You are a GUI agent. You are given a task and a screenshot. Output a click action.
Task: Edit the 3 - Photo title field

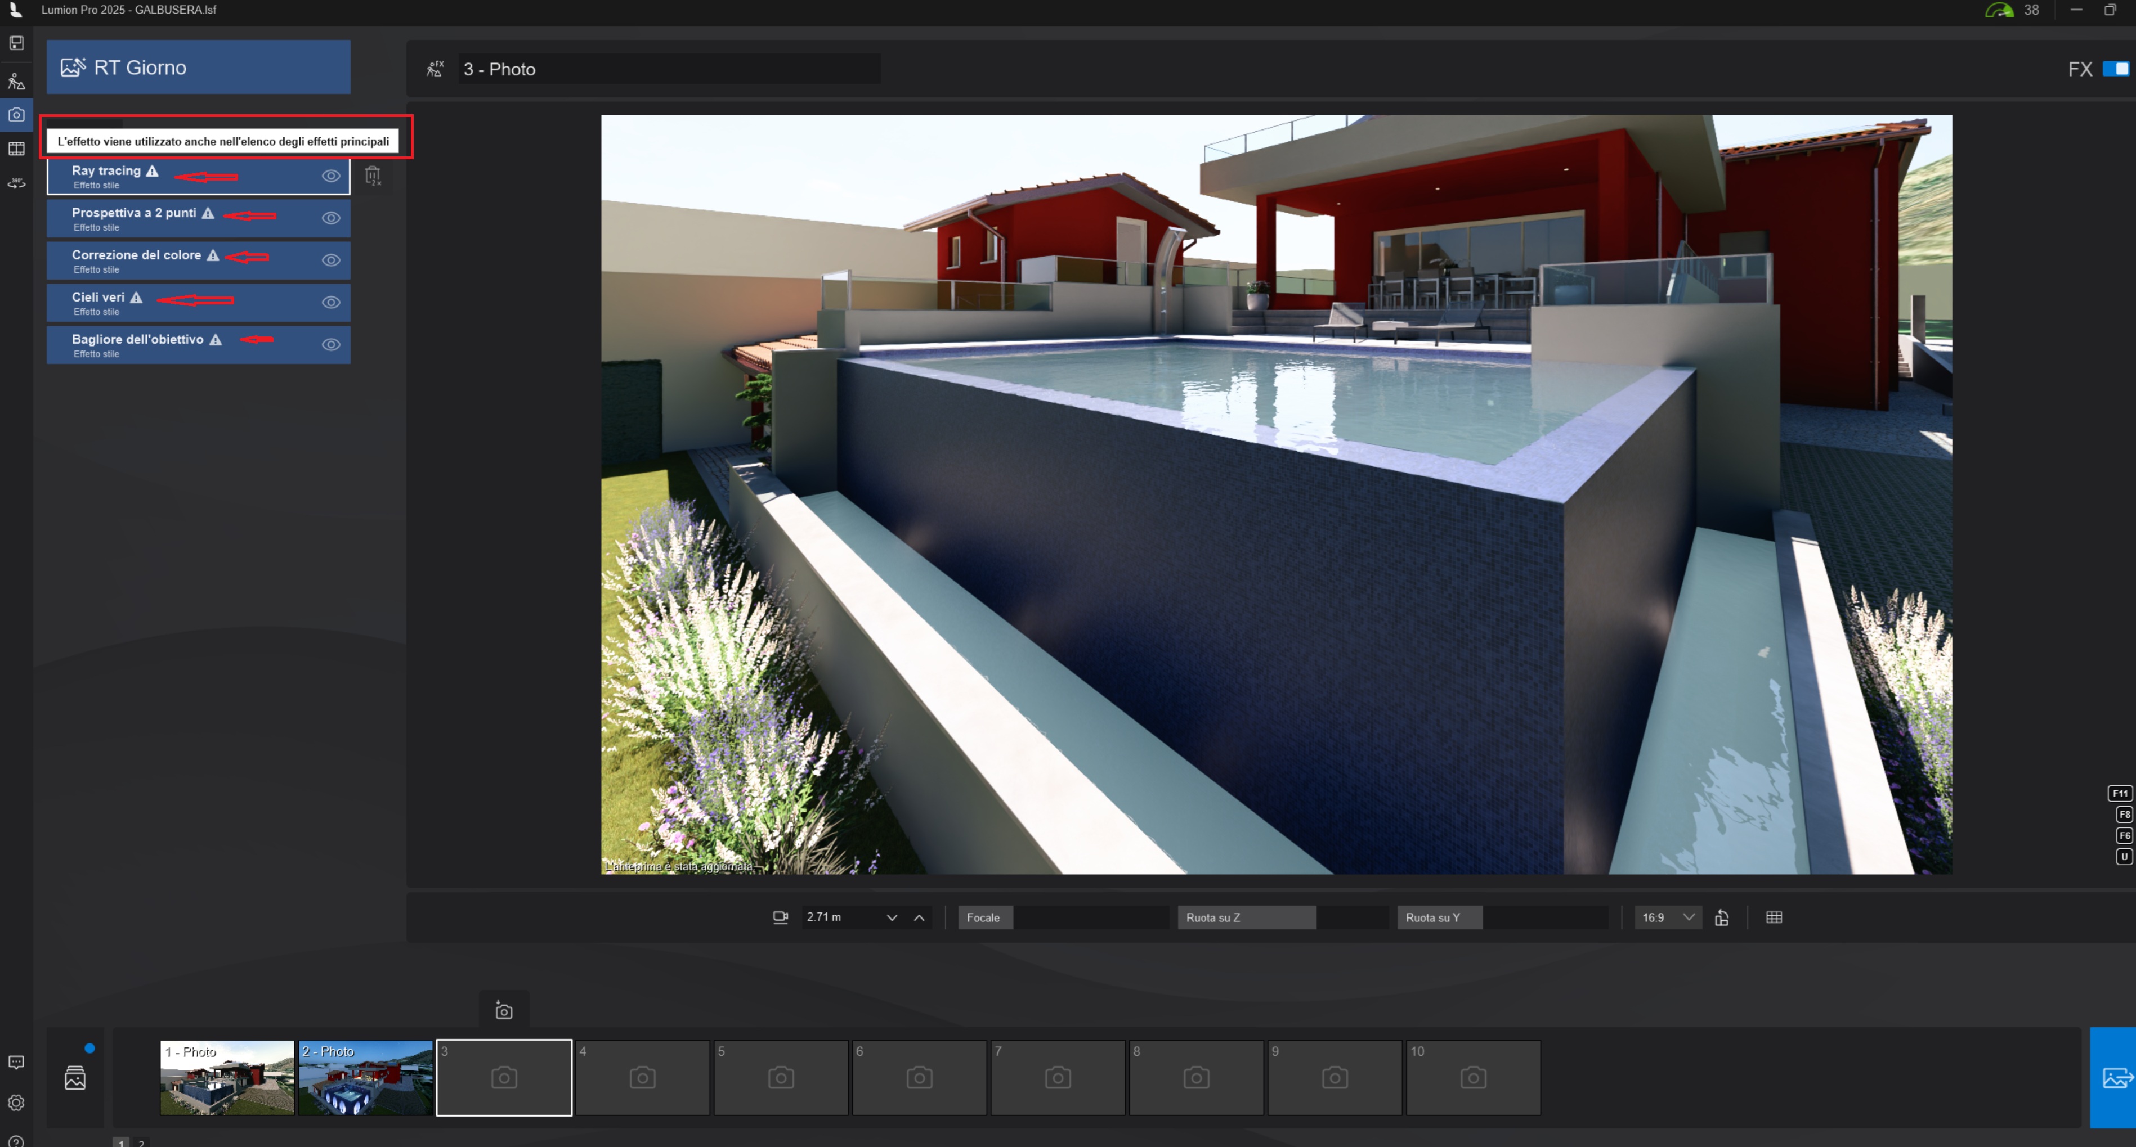point(669,69)
